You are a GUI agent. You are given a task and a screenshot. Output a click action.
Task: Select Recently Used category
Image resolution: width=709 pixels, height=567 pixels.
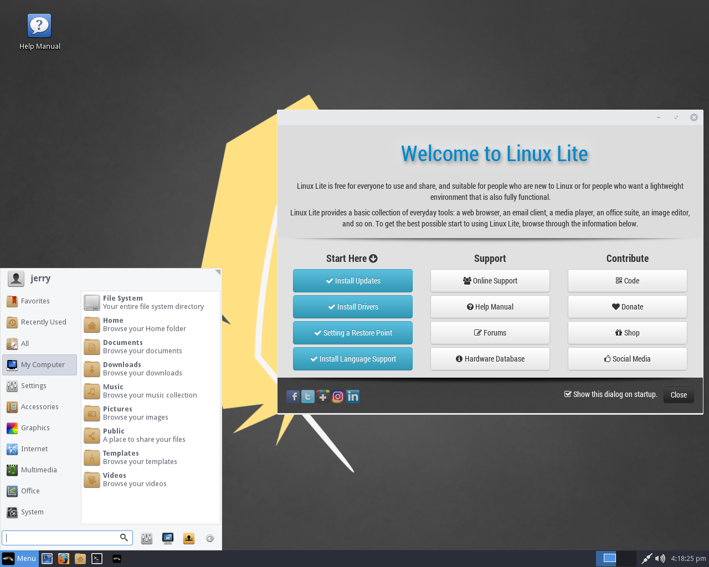pos(40,322)
